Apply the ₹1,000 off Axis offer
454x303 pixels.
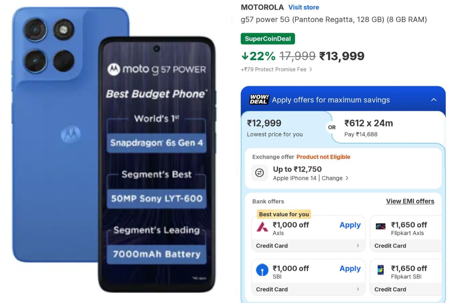350,225
